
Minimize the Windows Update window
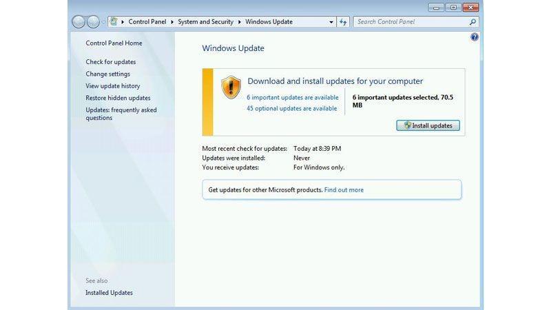coord(436,8)
